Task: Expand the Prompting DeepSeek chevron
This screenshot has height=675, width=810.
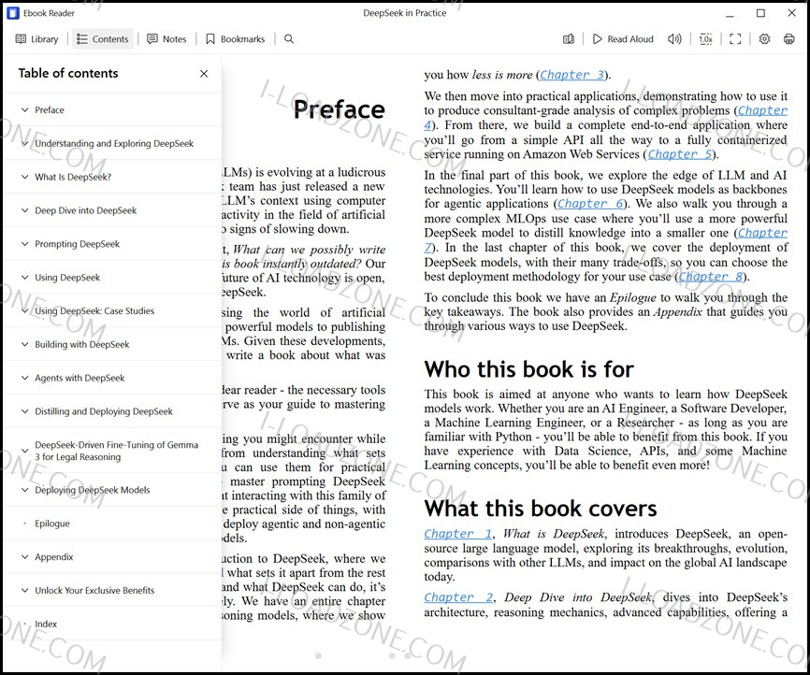Action: point(25,244)
